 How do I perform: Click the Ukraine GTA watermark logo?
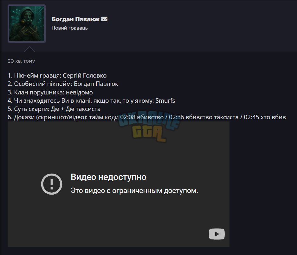(149, 127)
